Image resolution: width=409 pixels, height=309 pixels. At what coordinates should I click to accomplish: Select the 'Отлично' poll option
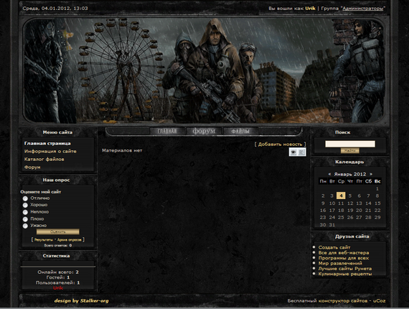pyautogui.click(x=25, y=198)
